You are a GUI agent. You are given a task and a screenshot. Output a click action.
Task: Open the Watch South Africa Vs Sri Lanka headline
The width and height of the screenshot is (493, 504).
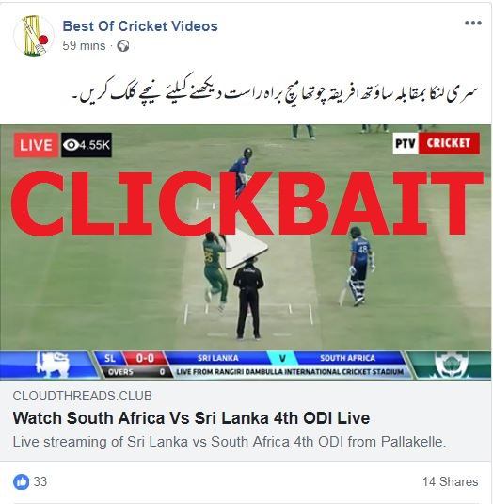191,418
